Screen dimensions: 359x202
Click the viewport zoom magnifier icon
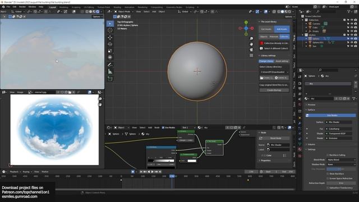251,39
